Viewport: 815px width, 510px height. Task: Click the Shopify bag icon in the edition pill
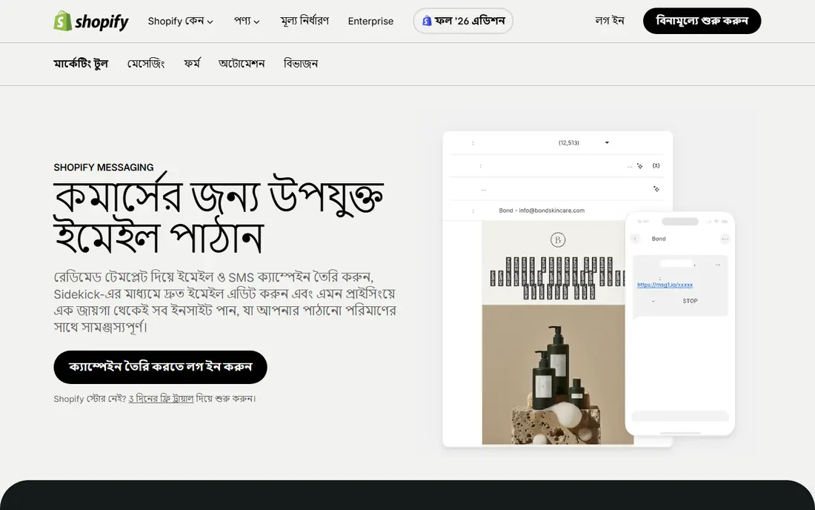coord(427,21)
